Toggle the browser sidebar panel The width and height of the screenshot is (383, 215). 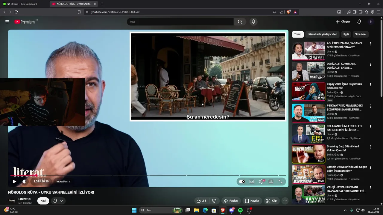355,12
